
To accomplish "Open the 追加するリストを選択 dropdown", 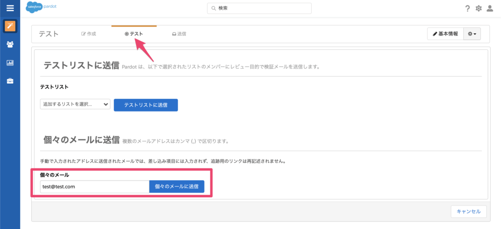I will coord(75,104).
